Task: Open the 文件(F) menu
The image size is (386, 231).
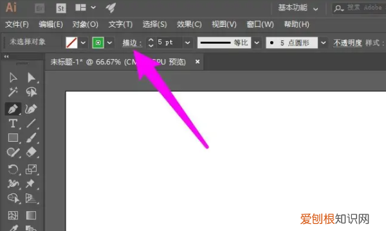Action: pyautogui.click(x=17, y=24)
